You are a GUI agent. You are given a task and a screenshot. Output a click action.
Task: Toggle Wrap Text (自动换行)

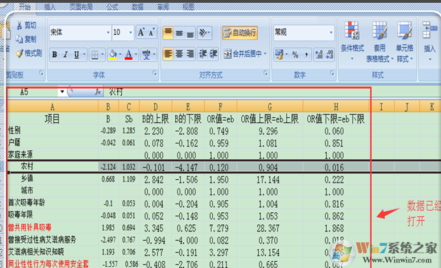pos(239,32)
